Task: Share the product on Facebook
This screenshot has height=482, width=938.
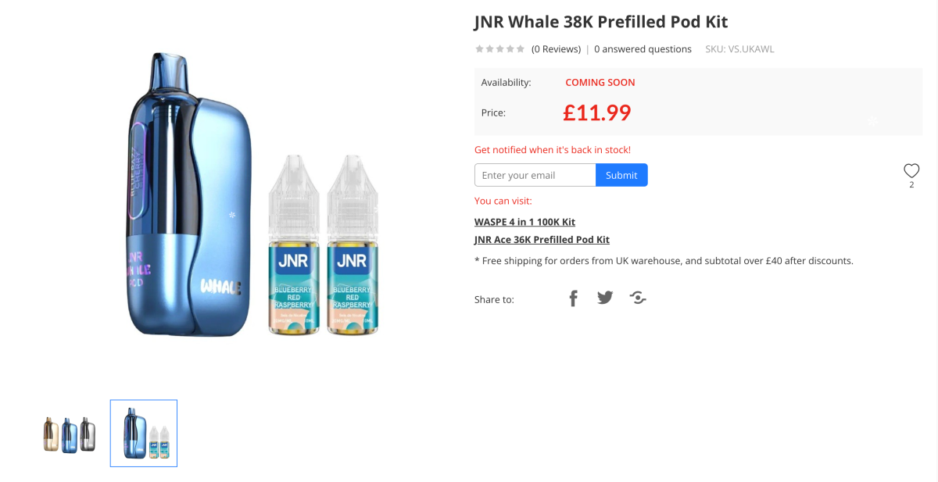Action: click(573, 298)
